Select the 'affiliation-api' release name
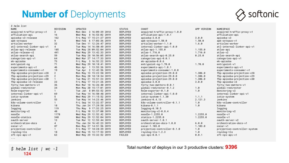 tap(22, 35)
